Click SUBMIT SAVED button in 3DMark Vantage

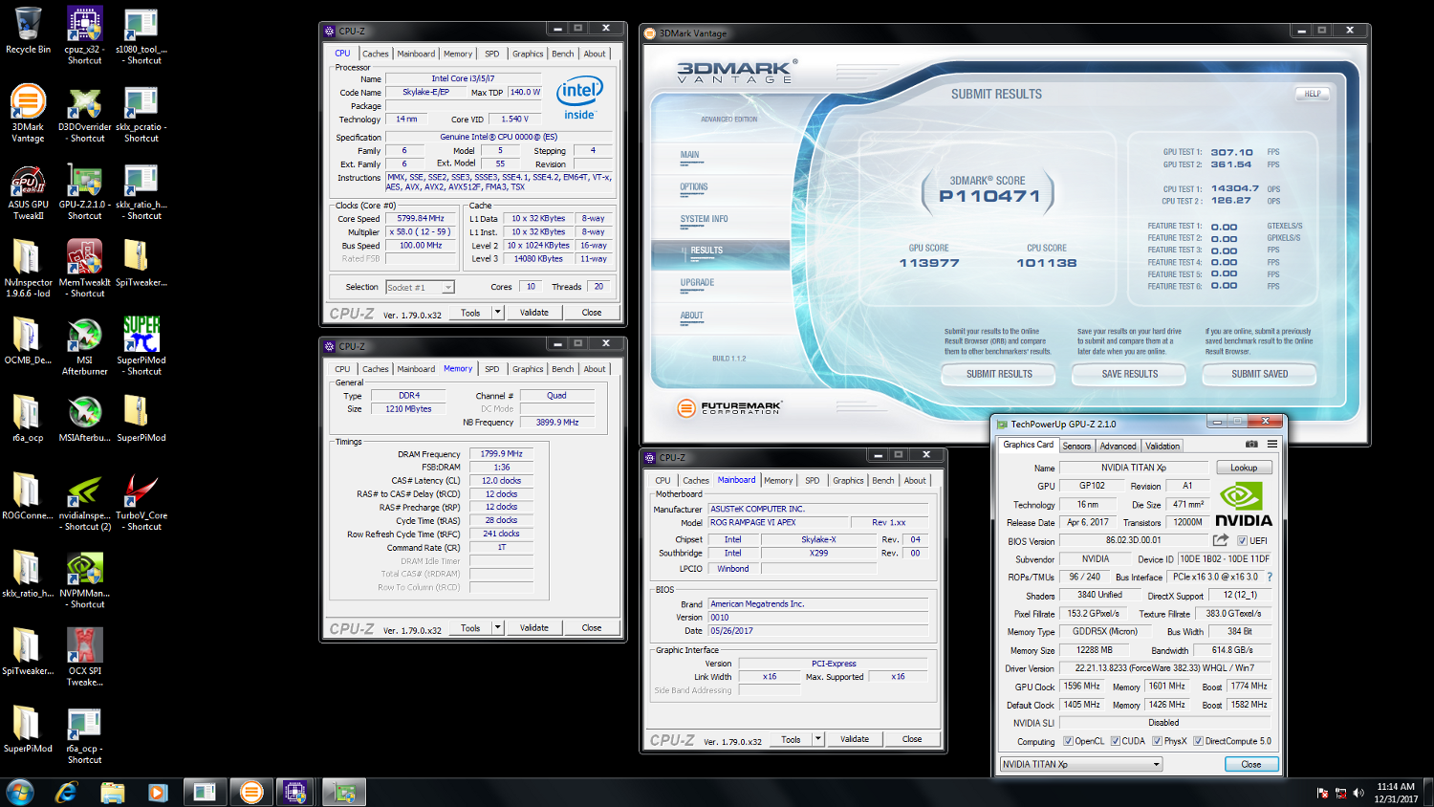click(1259, 374)
